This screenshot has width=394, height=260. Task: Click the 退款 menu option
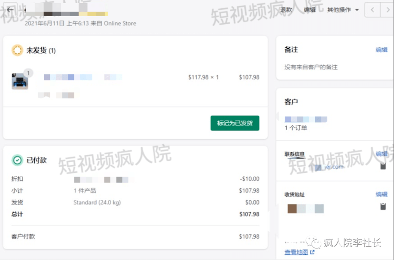[286, 9]
